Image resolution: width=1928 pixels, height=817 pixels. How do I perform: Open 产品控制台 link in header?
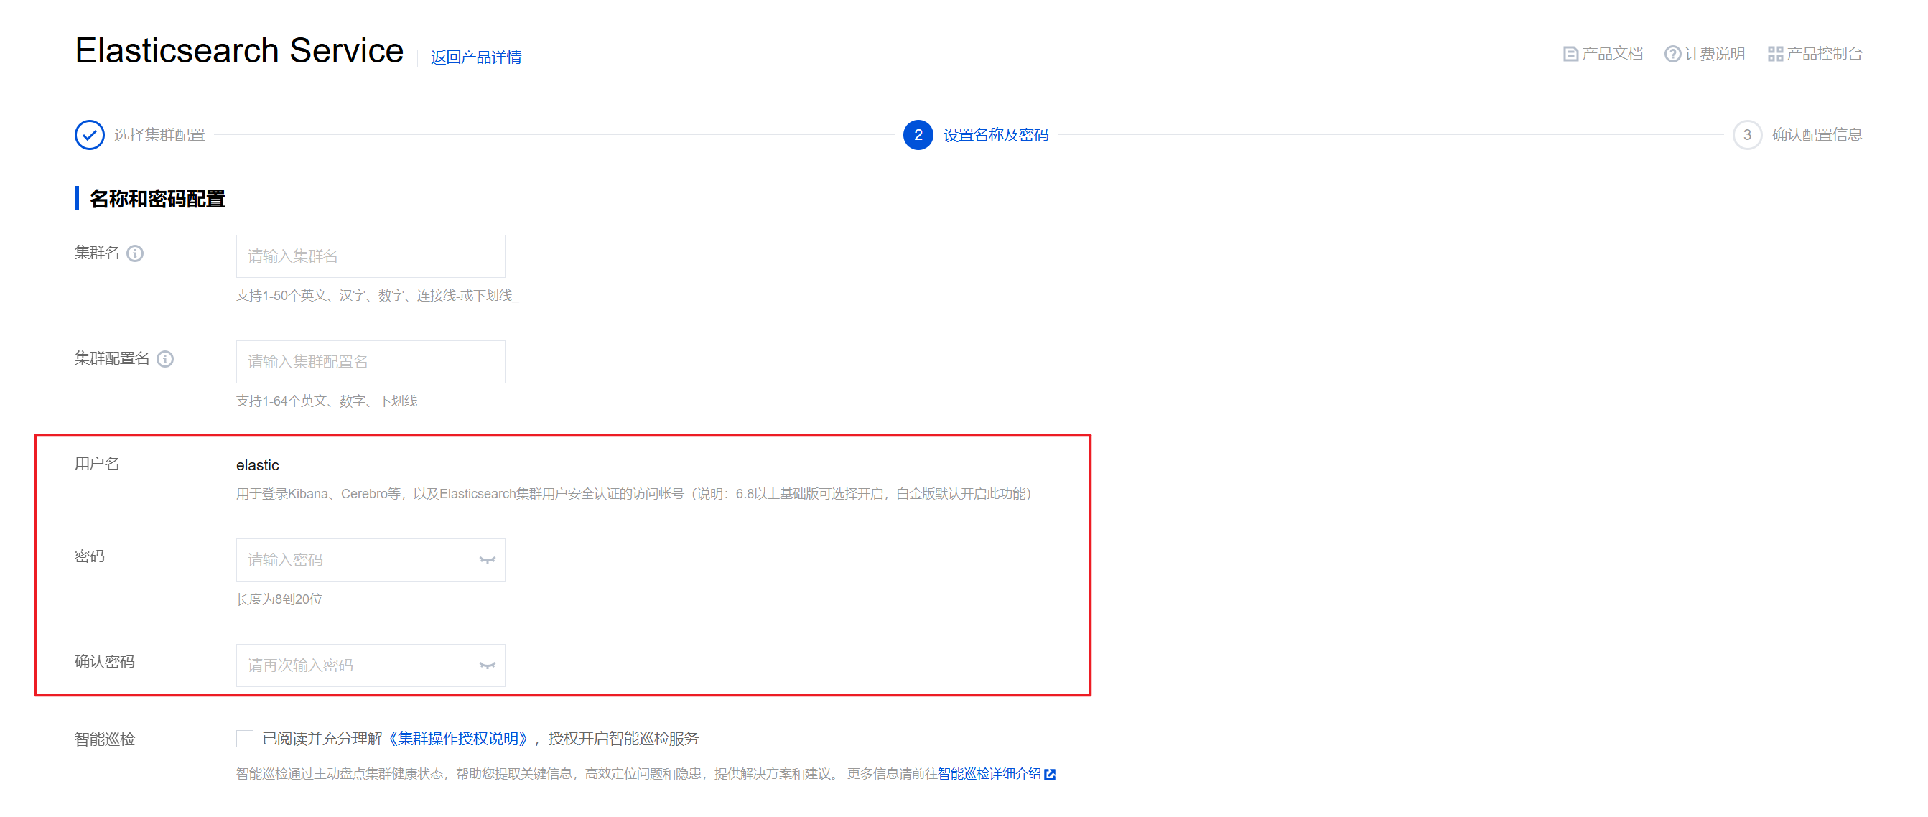[1824, 54]
